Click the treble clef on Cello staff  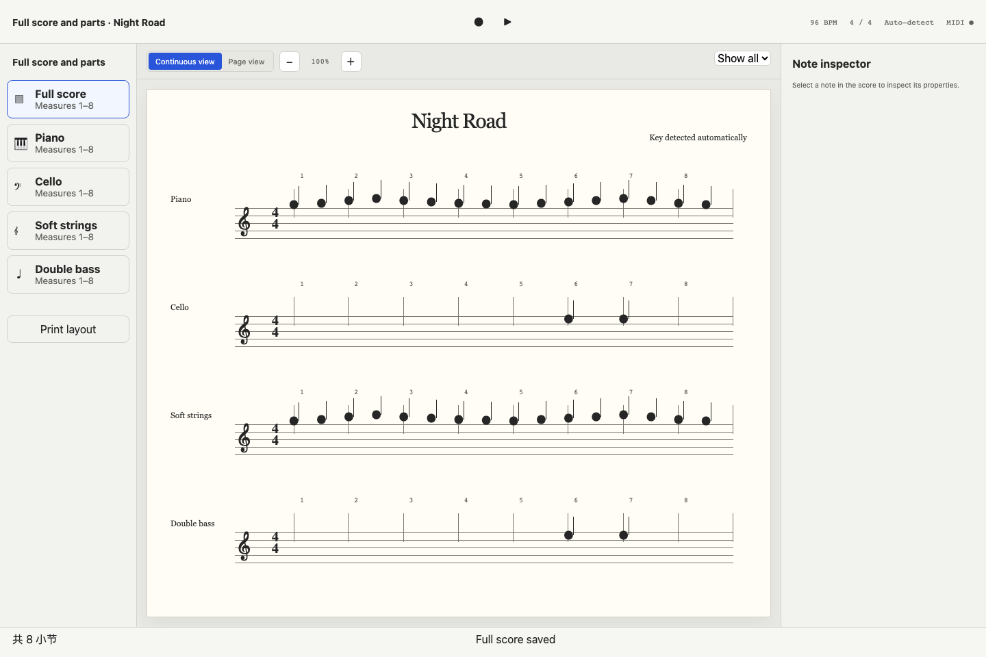(244, 330)
